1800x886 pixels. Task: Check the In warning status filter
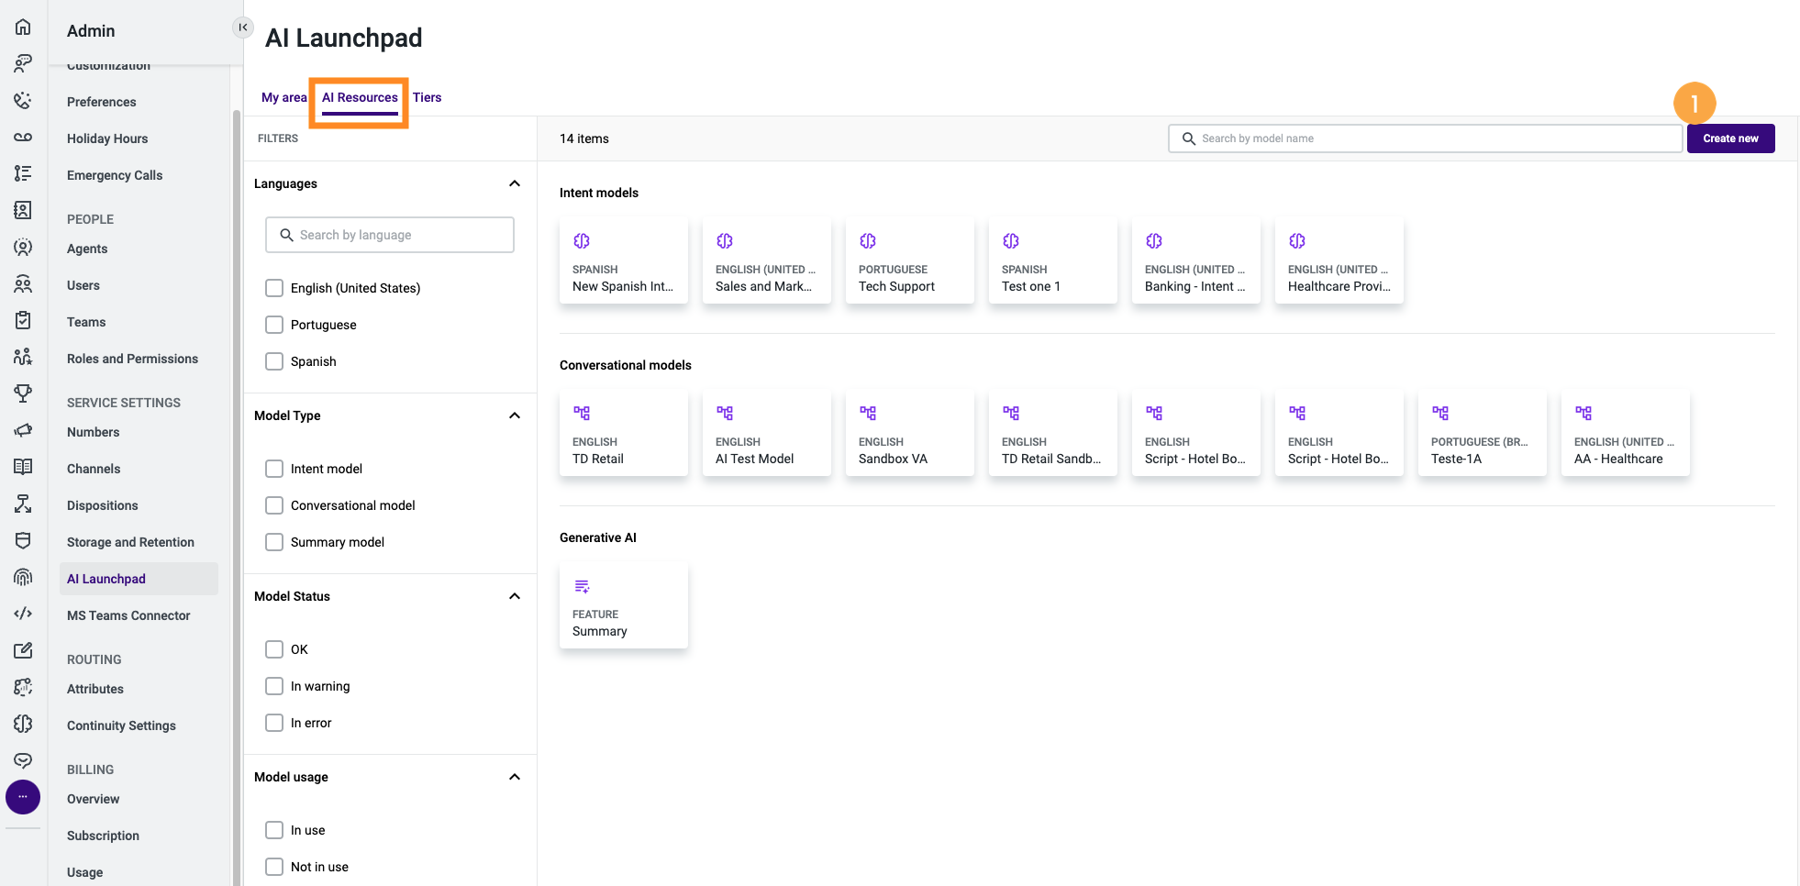273,685
